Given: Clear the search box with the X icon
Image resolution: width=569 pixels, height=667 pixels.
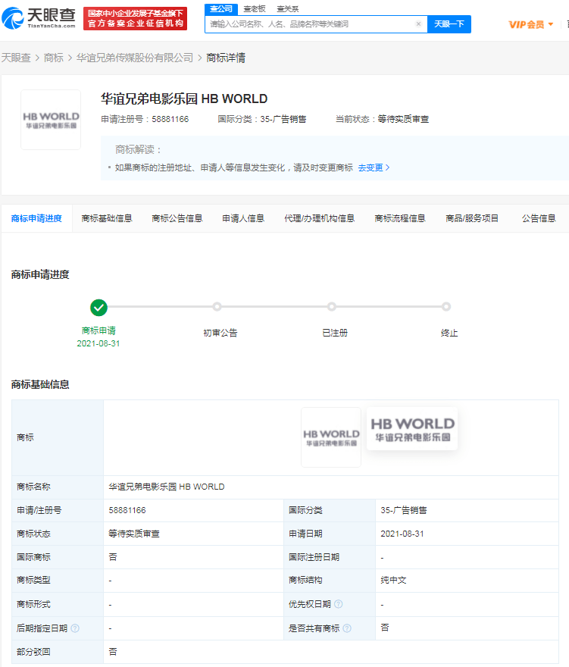Looking at the screenshot, I should [x=418, y=23].
